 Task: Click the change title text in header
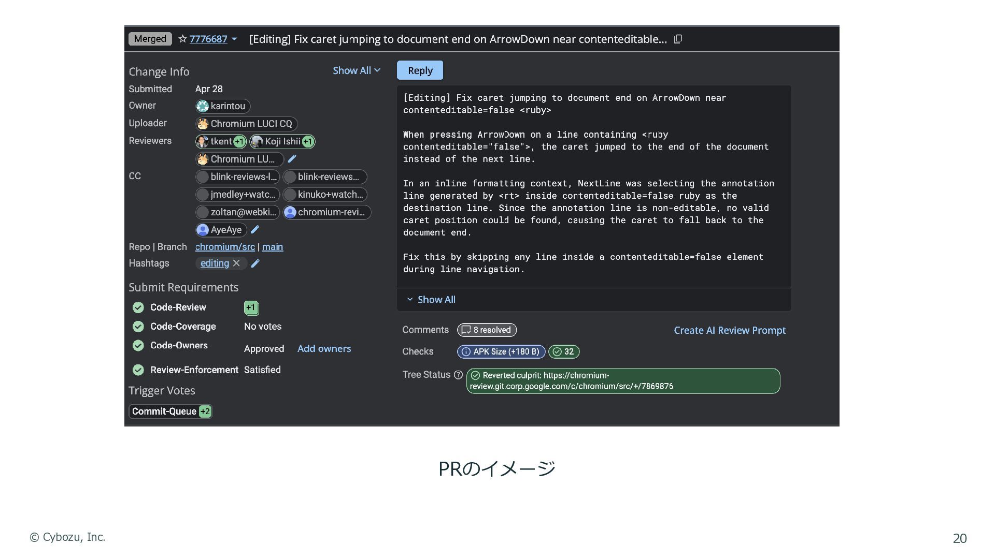click(x=458, y=39)
